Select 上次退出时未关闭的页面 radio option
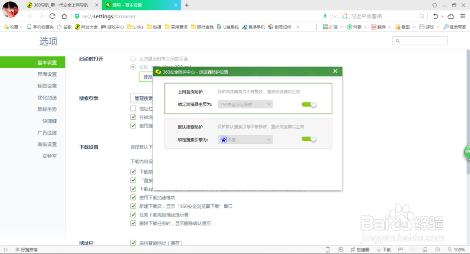This screenshot has height=254, width=470. pos(133,59)
